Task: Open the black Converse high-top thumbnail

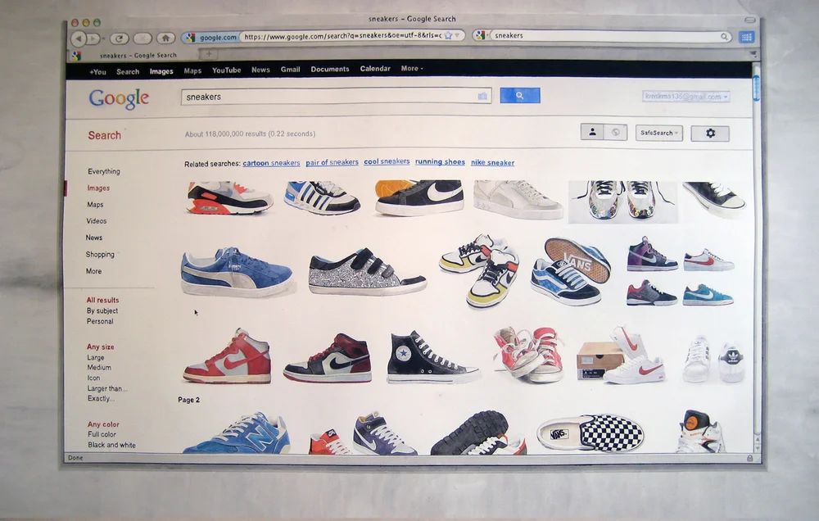Action: click(x=432, y=357)
